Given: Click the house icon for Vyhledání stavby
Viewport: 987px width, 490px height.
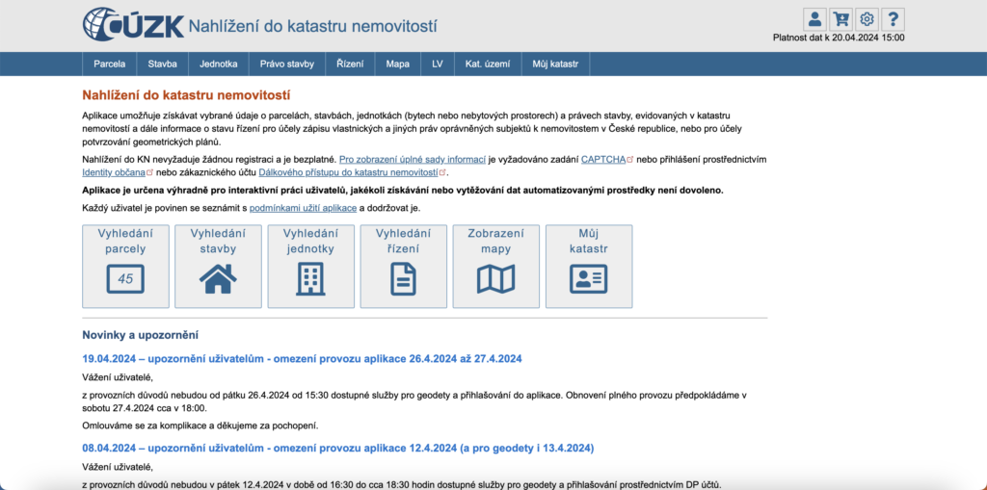Looking at the screenshot, I should pos(218,278).
